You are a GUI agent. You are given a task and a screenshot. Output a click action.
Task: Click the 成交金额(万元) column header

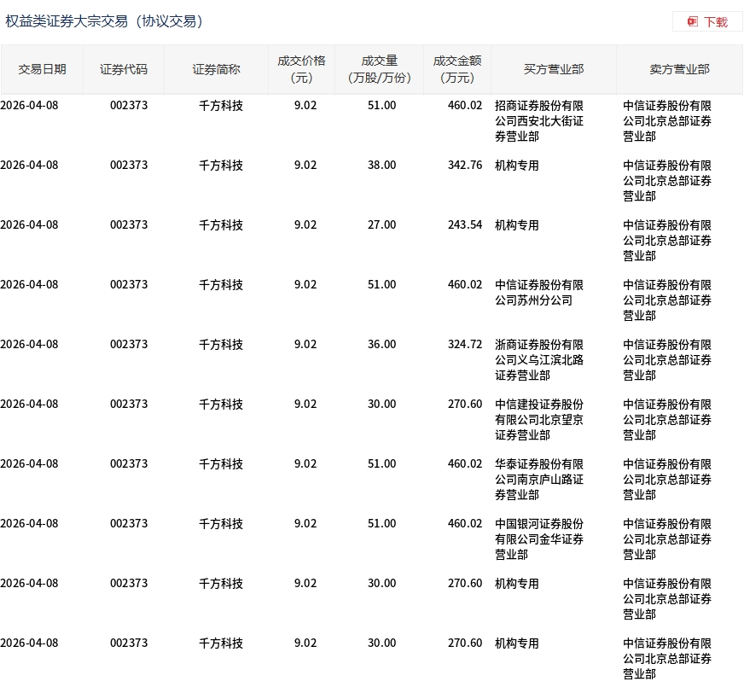pyautogui.click(x=457, y=69)
